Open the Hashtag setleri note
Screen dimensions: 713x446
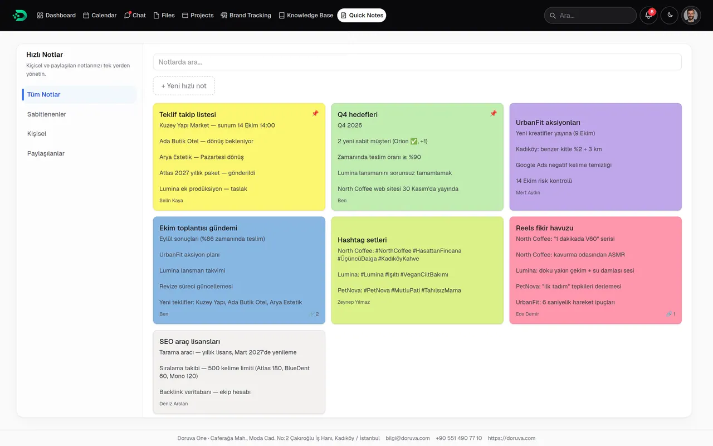(417, 270)
